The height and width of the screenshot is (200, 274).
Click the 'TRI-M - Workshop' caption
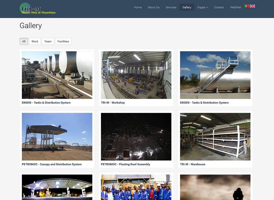pyautogui.click(x=113, y=103)
